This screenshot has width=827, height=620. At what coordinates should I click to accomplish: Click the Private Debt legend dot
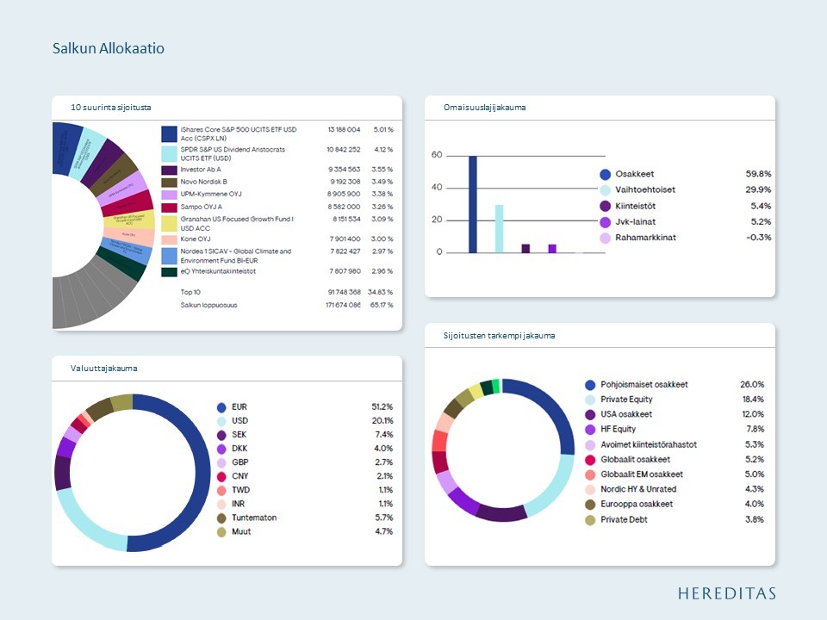tap(590, 520)
